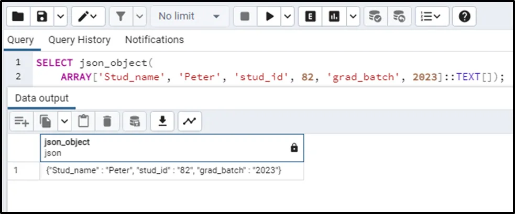This screenshot has height=214, width=515.
Task: Click the Save File icon
Action: (42, 17)
